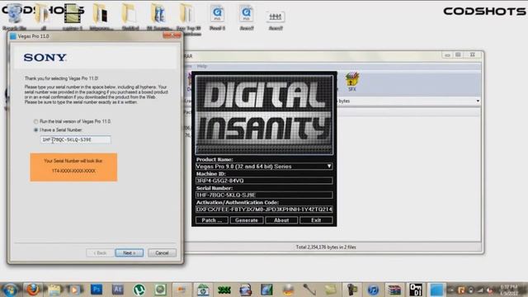Switch to WinRAR via taskbar icon
Screen dimensions: 528x297
click(x=394, y=290)
